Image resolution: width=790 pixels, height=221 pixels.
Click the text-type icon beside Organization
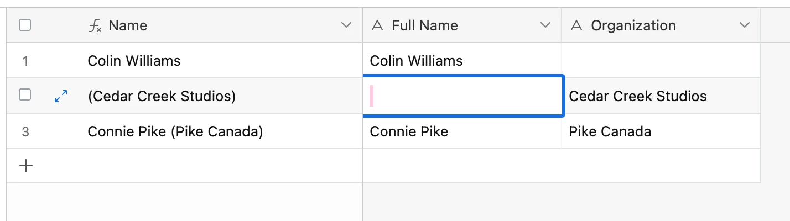pos(576,25)
